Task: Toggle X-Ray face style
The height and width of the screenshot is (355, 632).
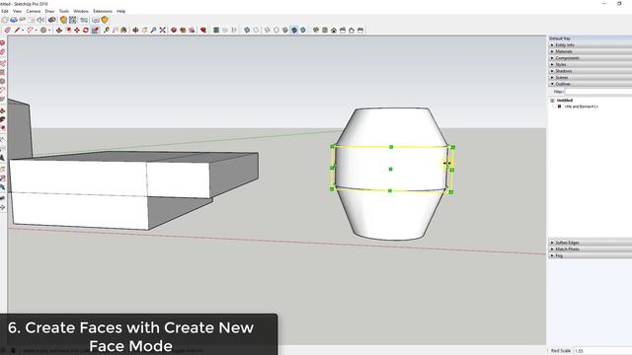Action: click(247, 31)
